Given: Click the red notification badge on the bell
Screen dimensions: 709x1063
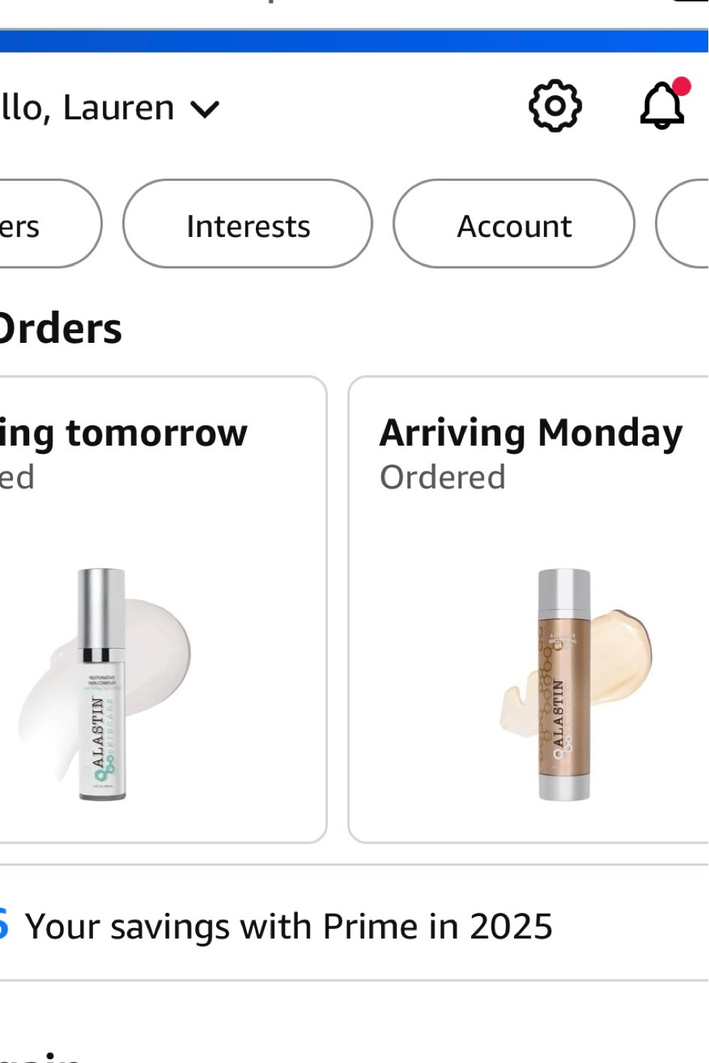Looking at the screenshot, I should 682,86.
